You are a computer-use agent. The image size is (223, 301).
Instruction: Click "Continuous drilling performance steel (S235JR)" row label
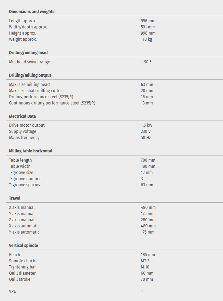pos(52,103)
